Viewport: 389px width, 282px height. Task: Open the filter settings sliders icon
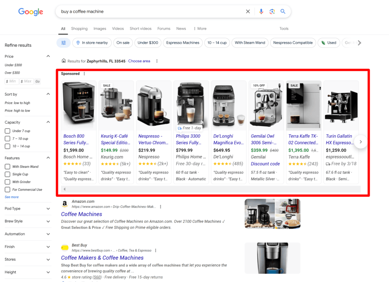click(x=63, y=43)
